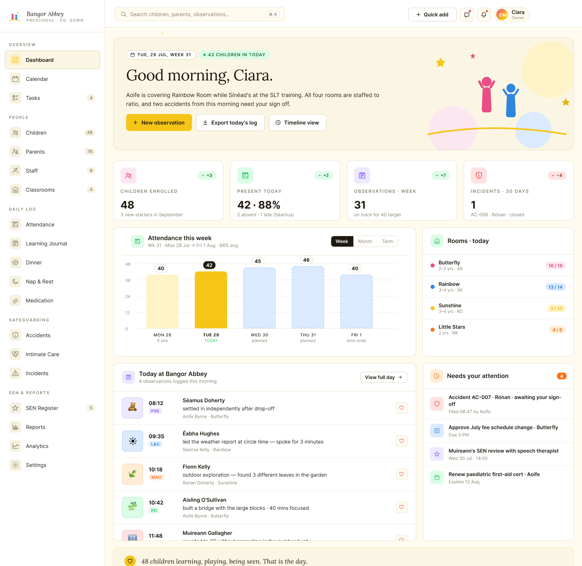
Task: Open the Children Enrolled stat card
Action: click(169, 190)
